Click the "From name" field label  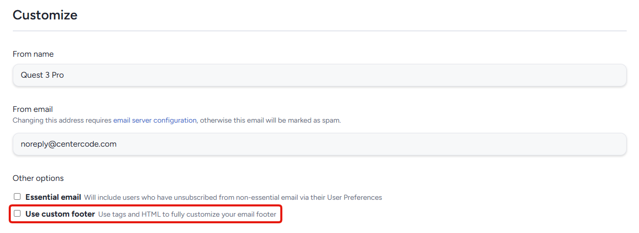33,54
